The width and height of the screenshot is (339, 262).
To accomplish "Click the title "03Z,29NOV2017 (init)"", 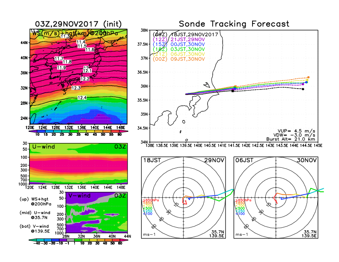I will pyautogui.click(x=78, y=24).
